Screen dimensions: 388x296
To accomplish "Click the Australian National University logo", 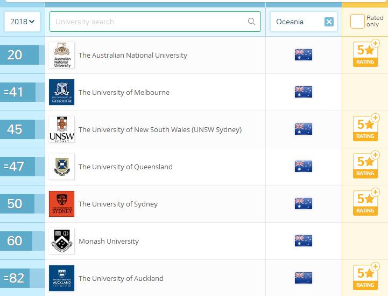I will [61, 55].
